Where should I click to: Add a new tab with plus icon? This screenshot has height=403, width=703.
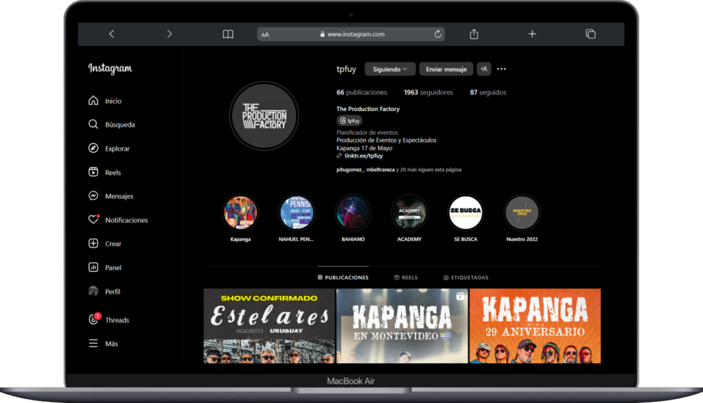pyautogui.click(x=532, y=34)
